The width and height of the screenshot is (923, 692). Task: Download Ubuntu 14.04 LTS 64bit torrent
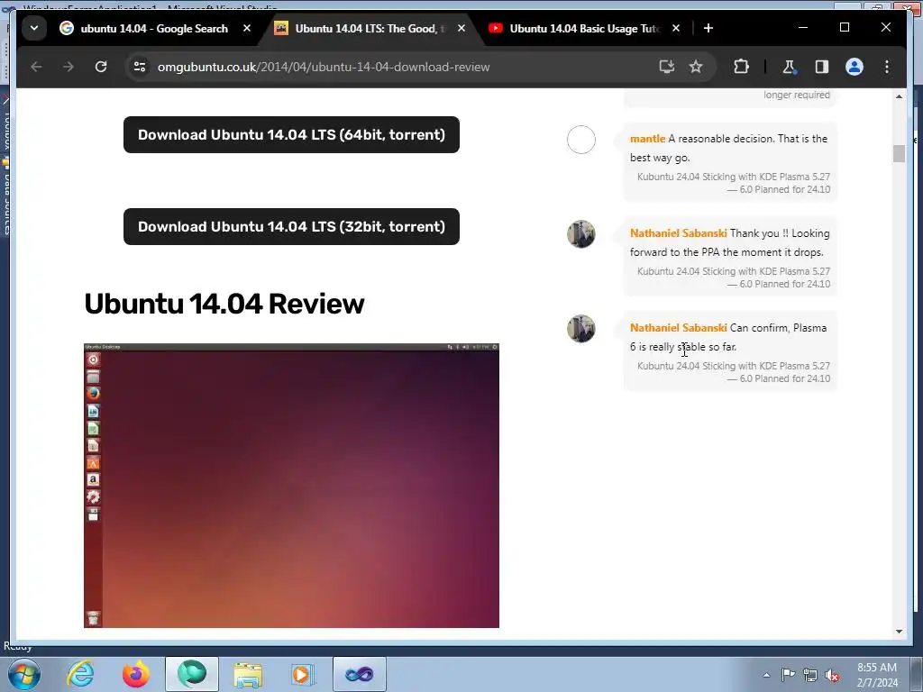(291, 135)
